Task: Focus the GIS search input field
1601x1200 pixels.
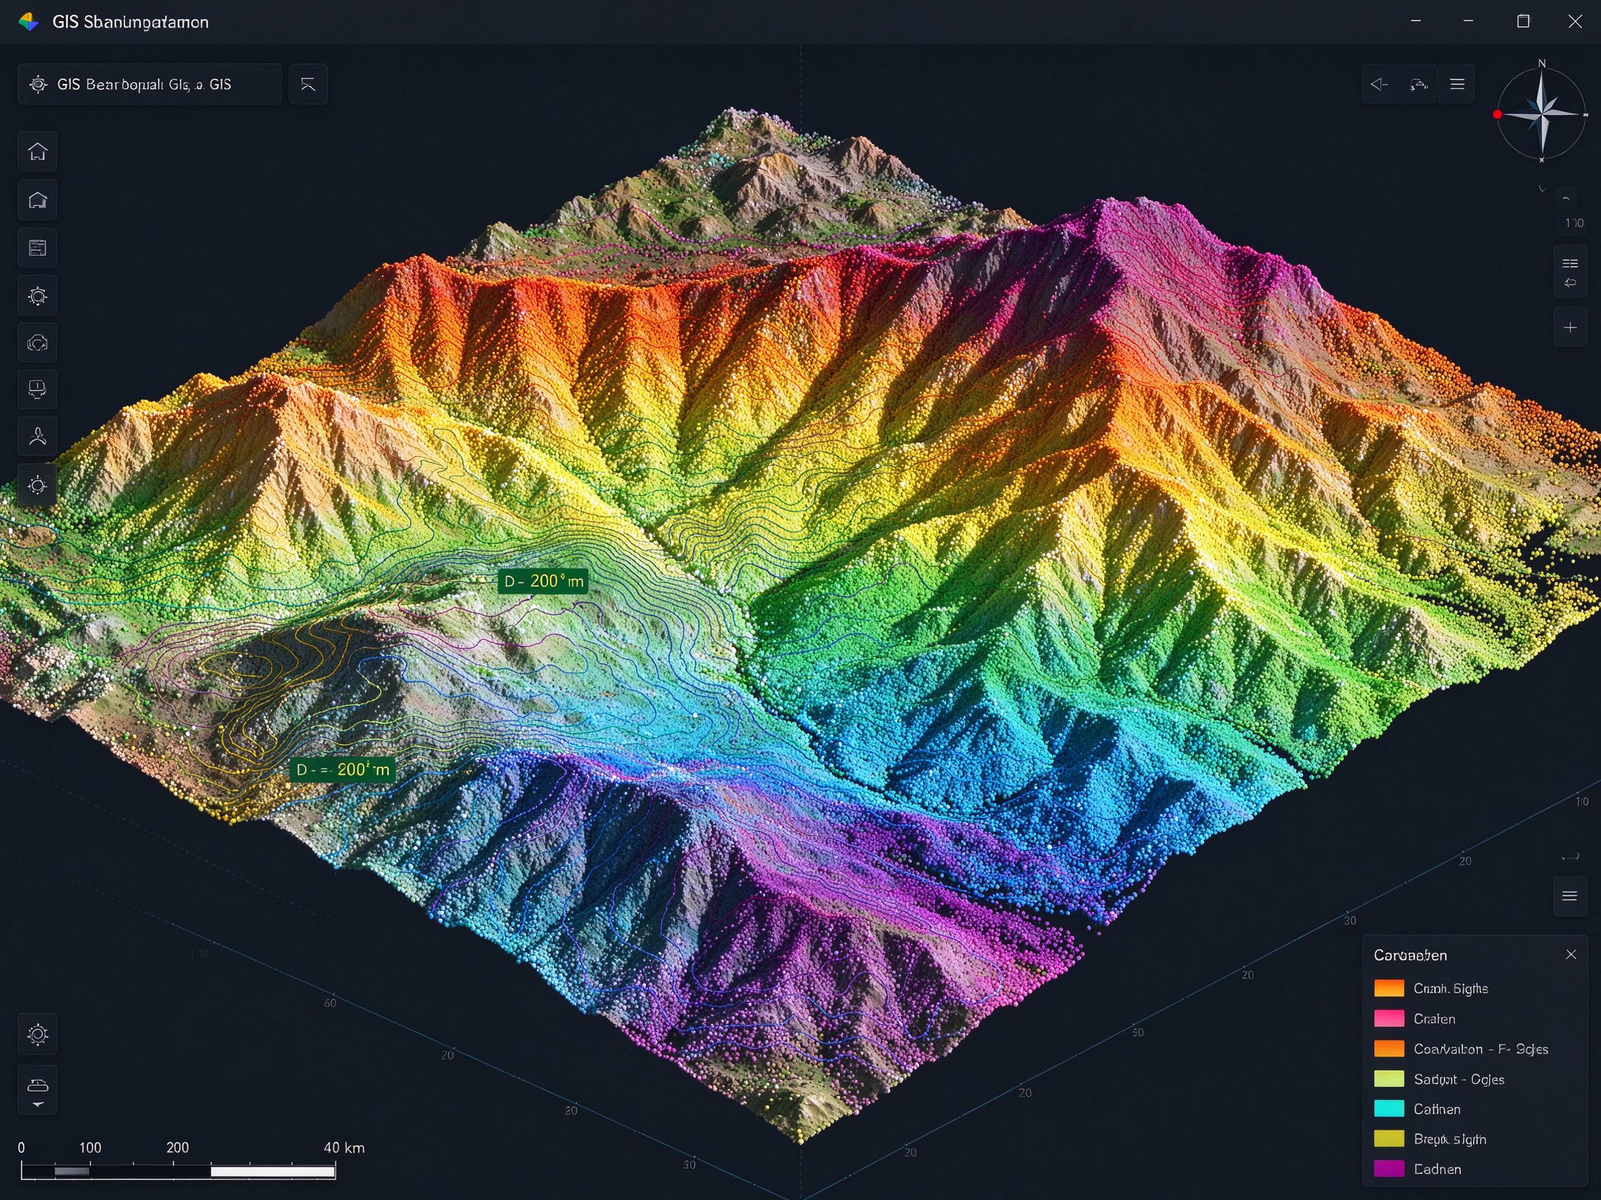Action: coord(150,85)
